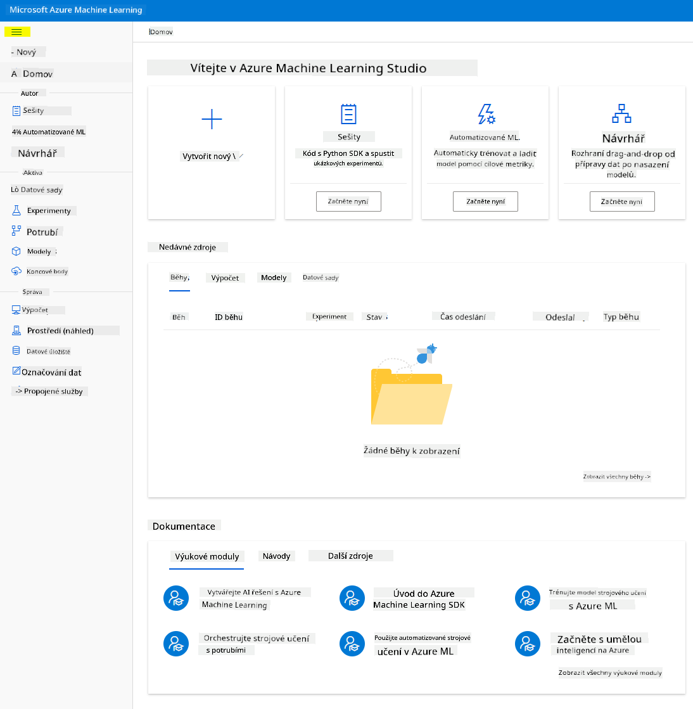Click the Sešity notebook icon in sidebar

pyautogui.click(x=16, y=111)
